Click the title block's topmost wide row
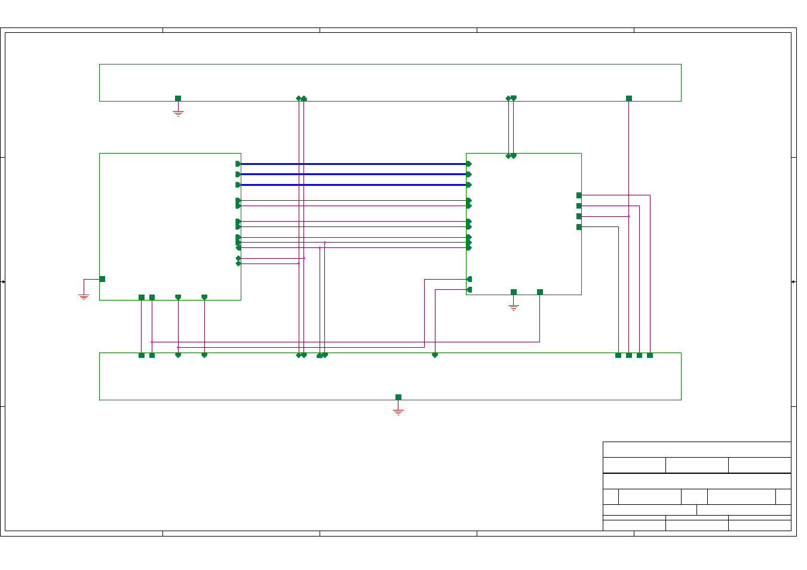Screen dimensions: 807x570 tap(697, 449)
